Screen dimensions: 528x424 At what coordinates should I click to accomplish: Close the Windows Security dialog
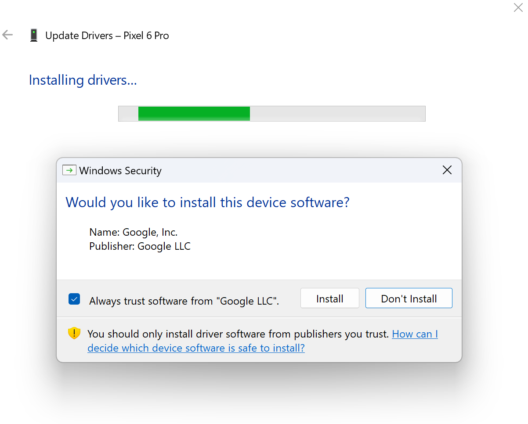447,170
